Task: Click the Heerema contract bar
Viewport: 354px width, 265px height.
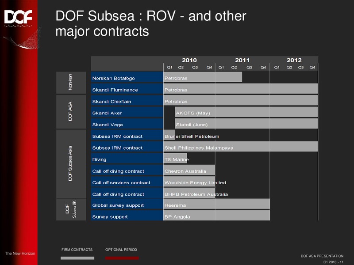Action: pyautogui.click(x=217, y=204)
